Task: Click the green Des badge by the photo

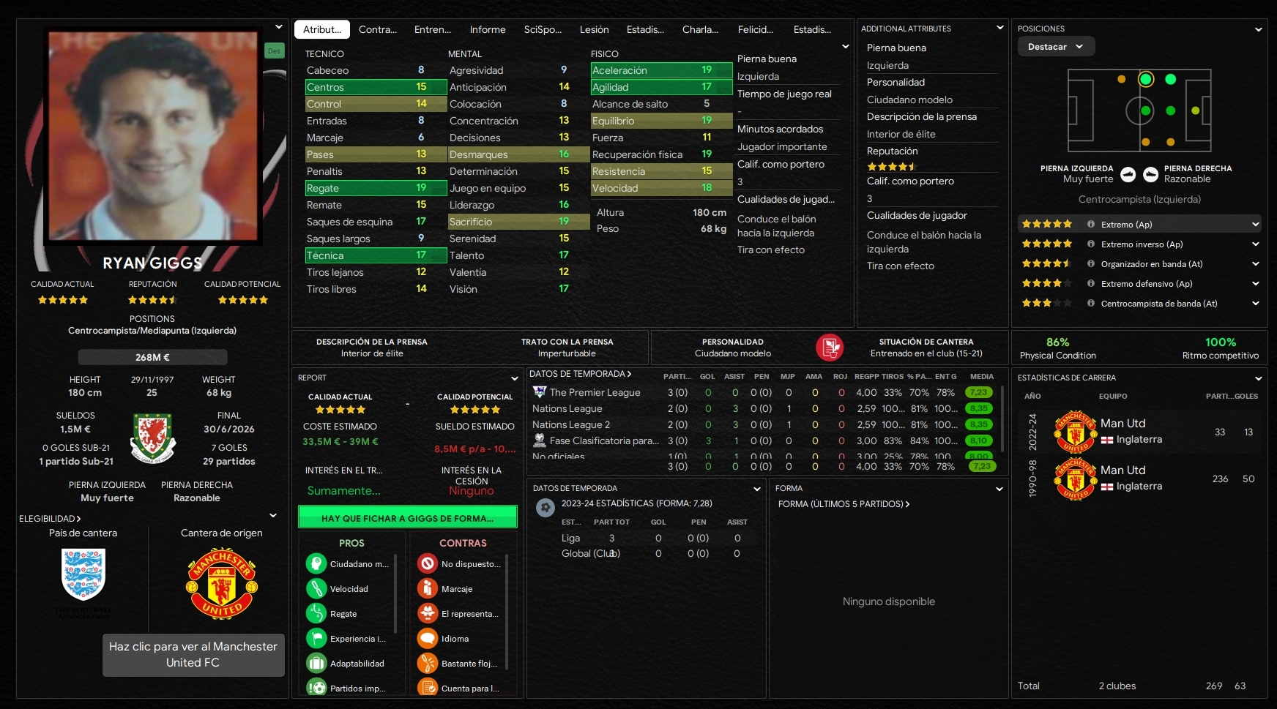Action: point(274,51)
